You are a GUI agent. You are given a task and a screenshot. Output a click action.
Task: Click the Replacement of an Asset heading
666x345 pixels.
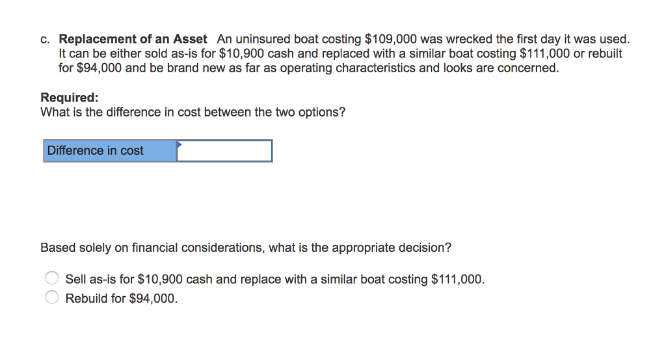(133, 39)
